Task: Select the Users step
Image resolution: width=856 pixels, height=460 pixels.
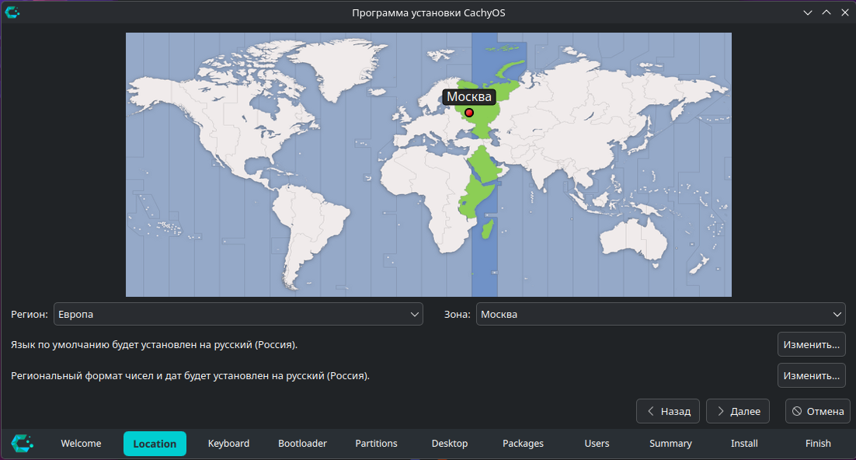Action: click(x=597, y=444)
